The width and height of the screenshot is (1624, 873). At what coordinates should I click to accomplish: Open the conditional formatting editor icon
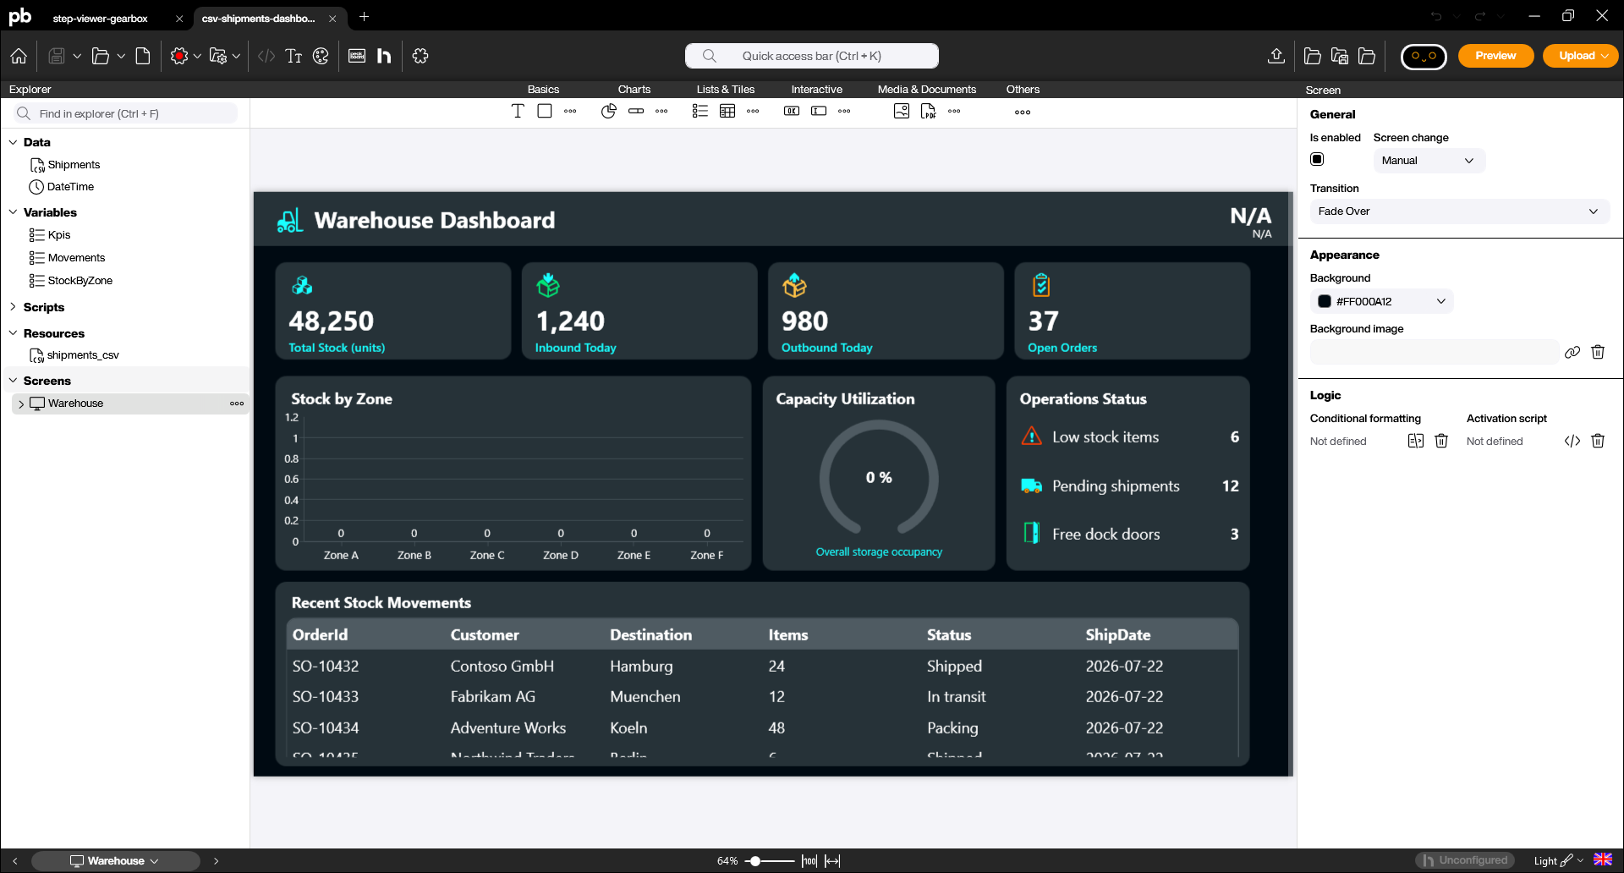[x=1416, y=441]
